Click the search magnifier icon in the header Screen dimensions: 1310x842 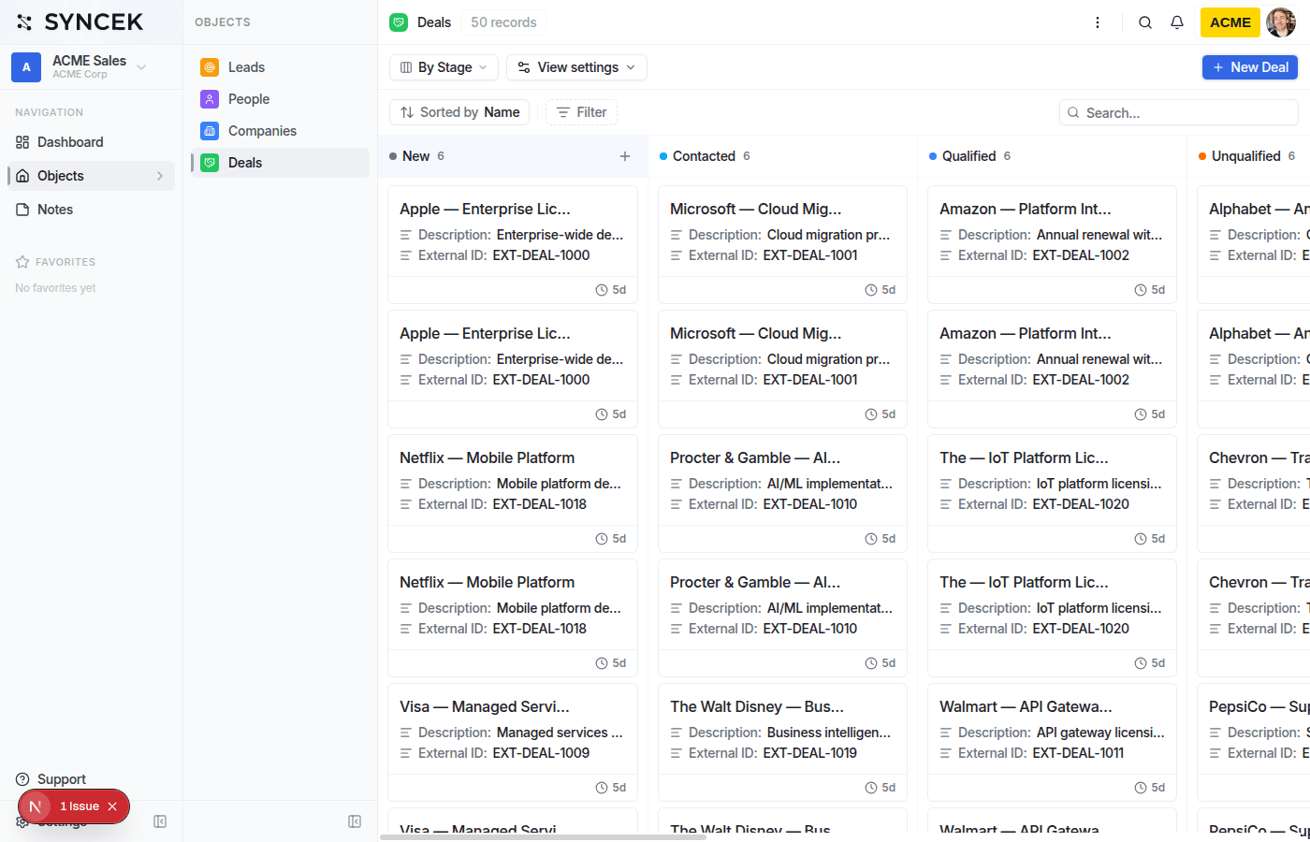click(x=1145, y=22)
